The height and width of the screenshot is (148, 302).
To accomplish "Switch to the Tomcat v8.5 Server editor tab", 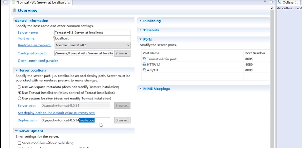I will coord(41,2).
